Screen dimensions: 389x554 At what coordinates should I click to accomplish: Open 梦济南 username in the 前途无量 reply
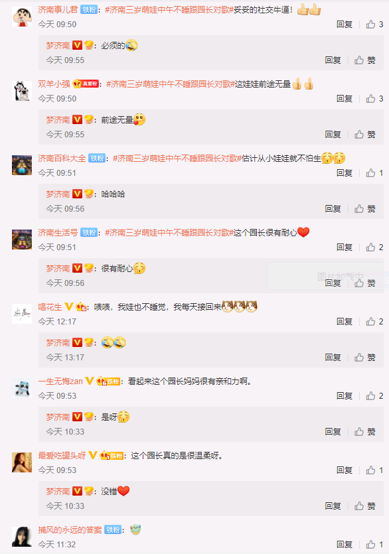click(58, 120)
